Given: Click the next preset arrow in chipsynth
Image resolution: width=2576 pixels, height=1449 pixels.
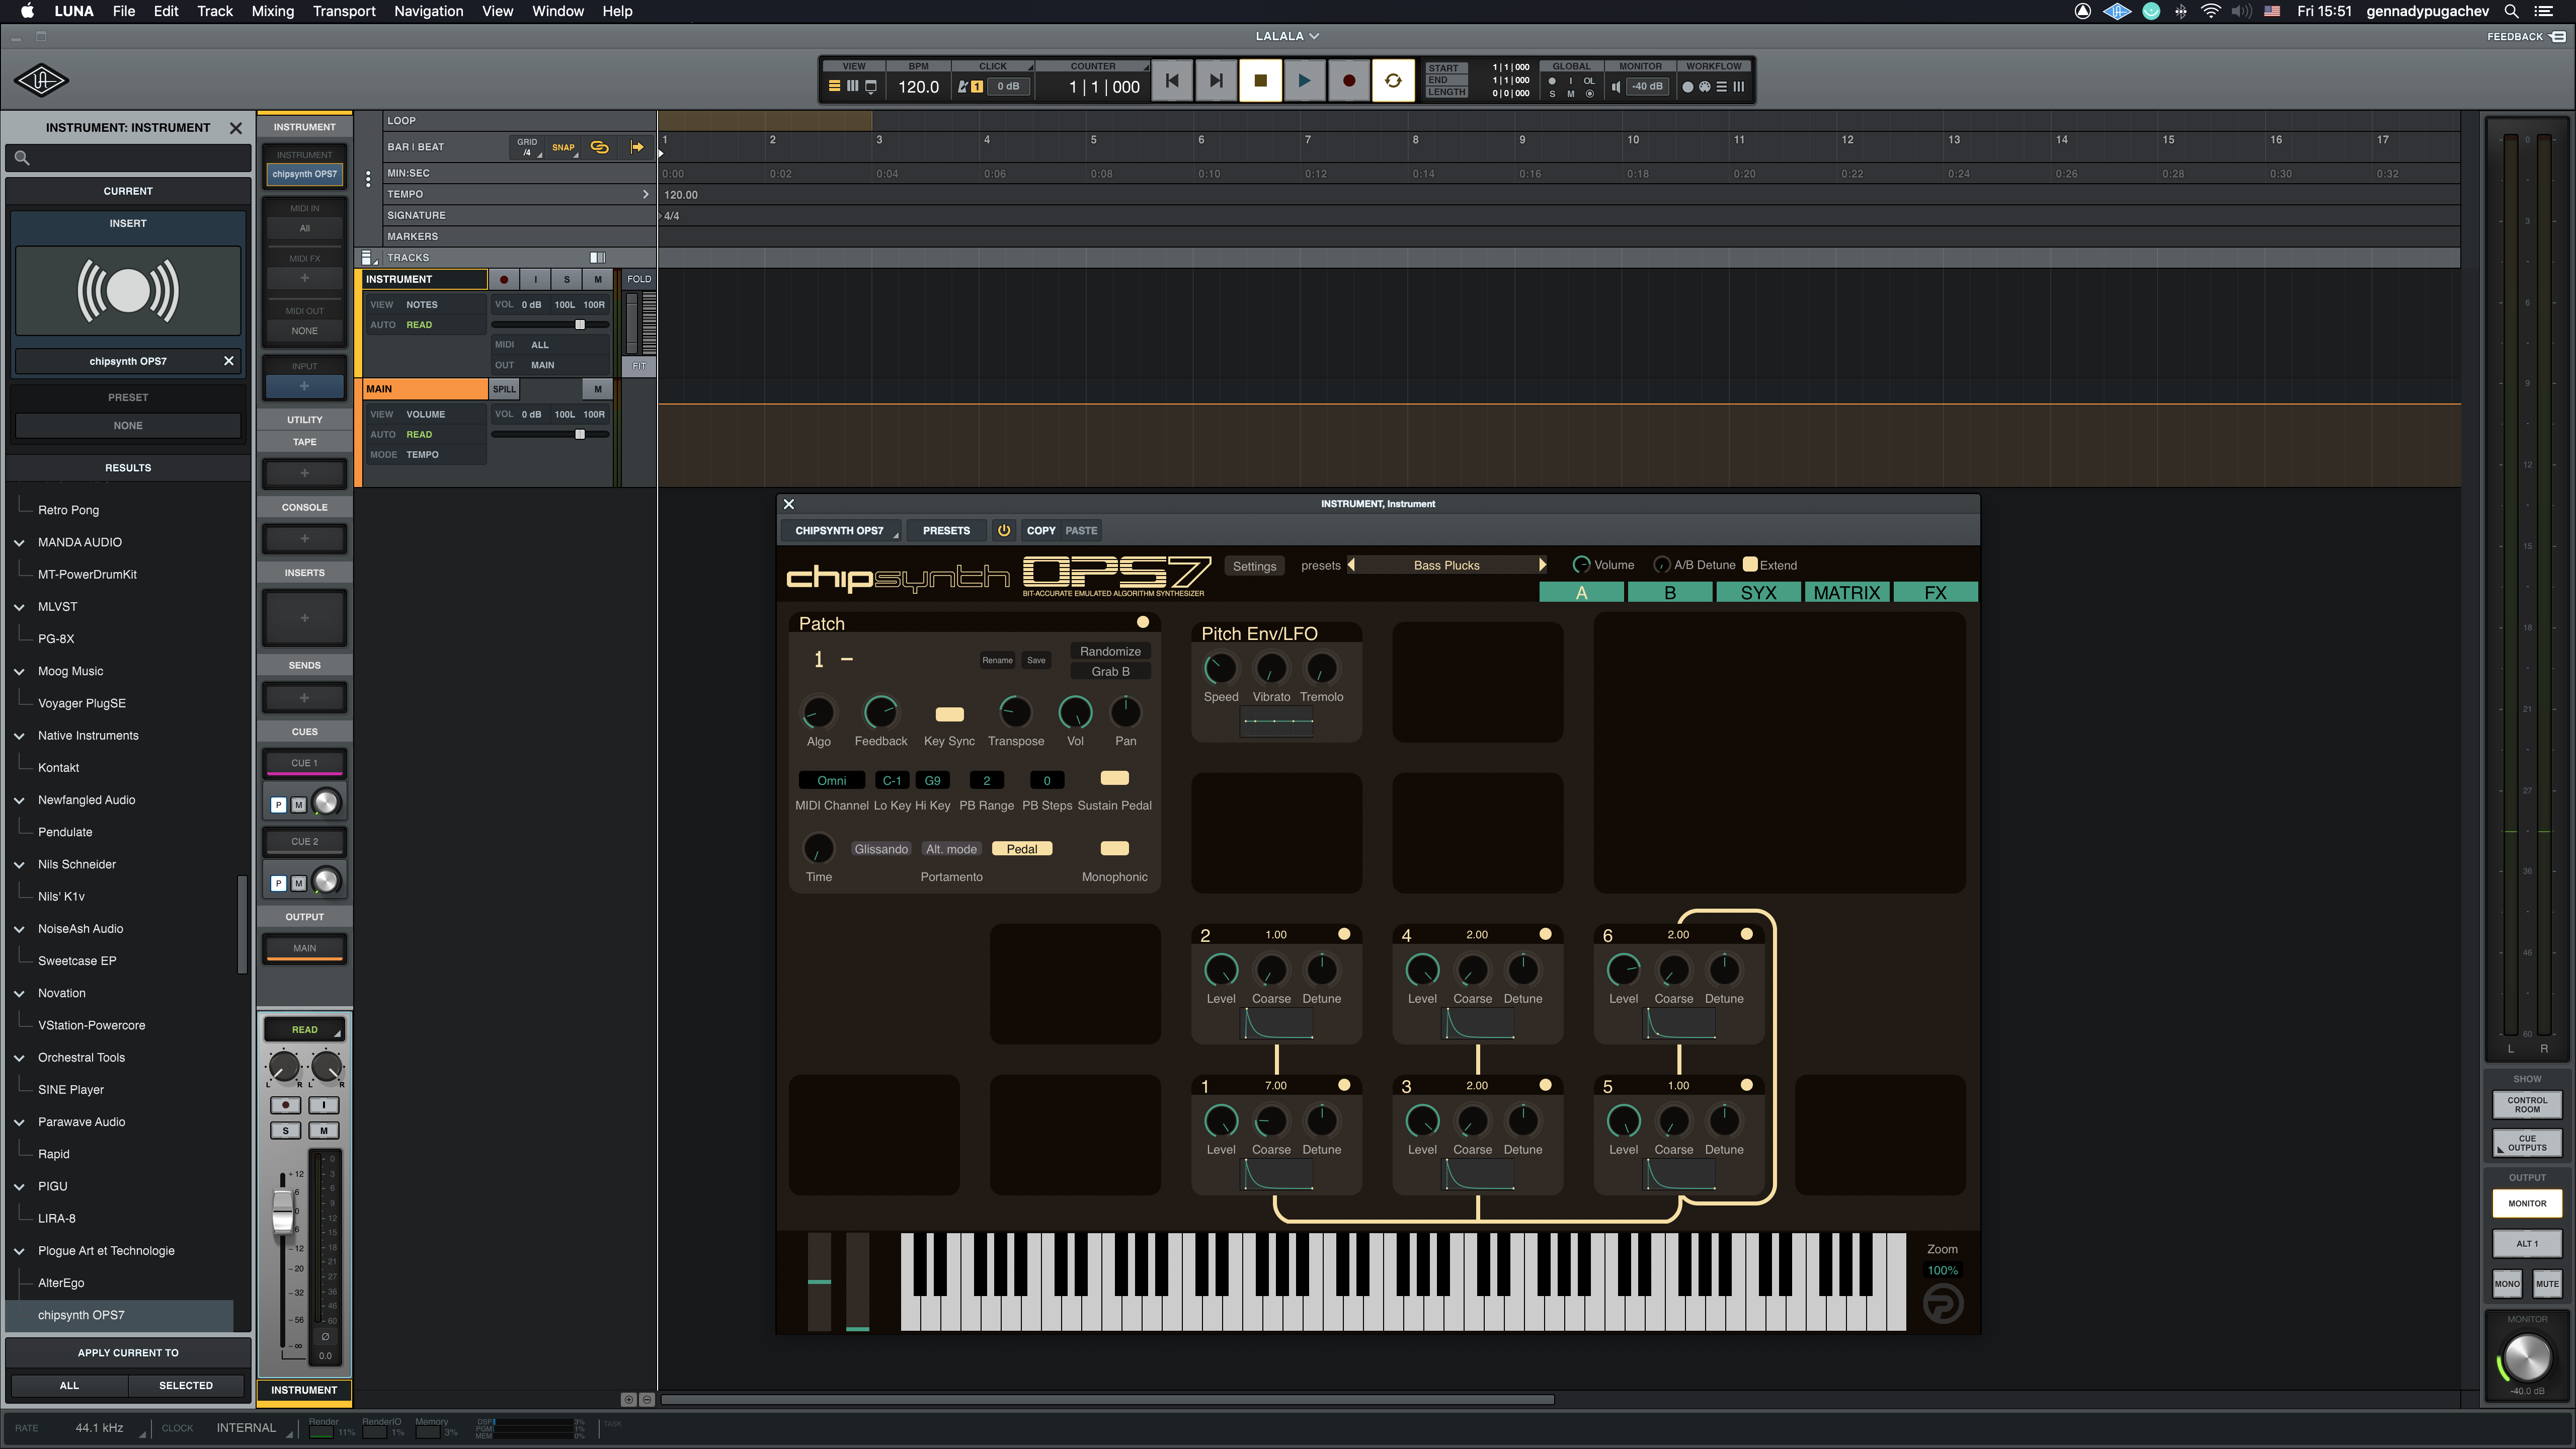Looking at the screenshot, I should coord(1542,565).
